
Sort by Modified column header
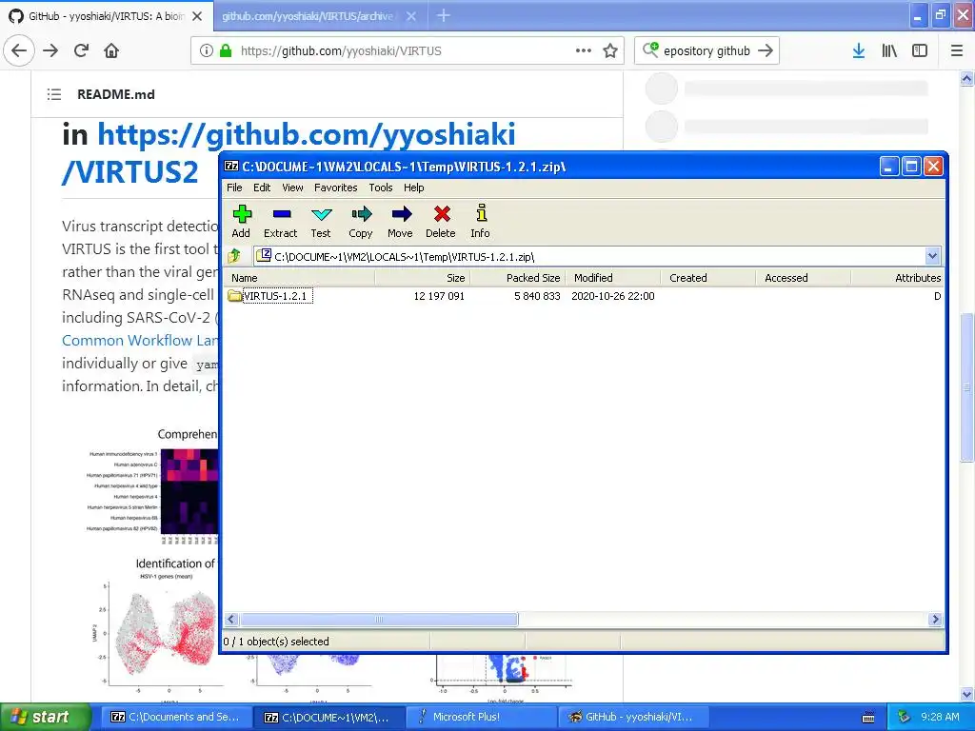[612, 278]
